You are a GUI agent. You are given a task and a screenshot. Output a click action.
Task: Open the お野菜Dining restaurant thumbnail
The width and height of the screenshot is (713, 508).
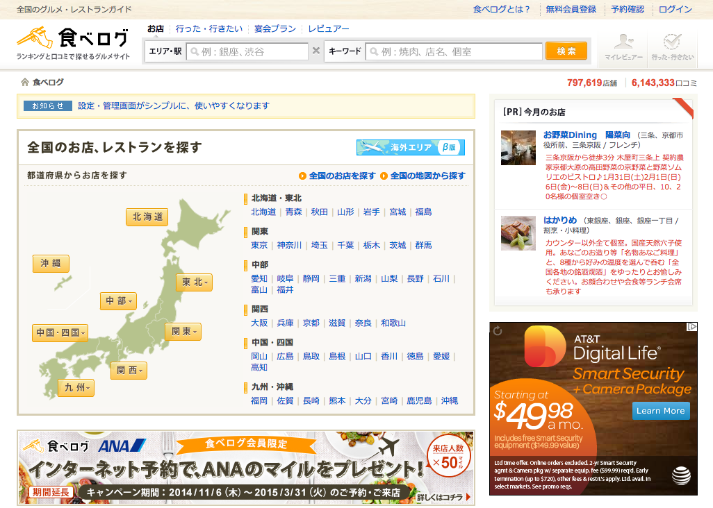coord(518,147)
